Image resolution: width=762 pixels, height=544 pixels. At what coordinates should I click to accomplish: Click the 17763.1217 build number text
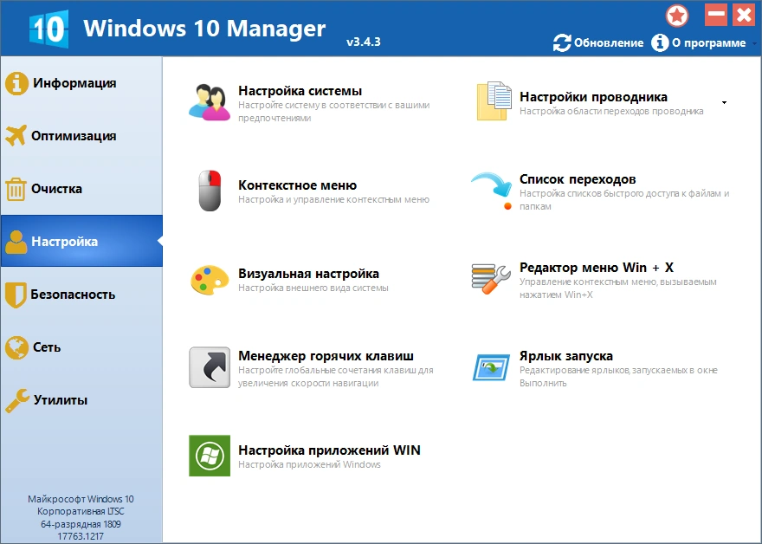click(x=81, y=536)
